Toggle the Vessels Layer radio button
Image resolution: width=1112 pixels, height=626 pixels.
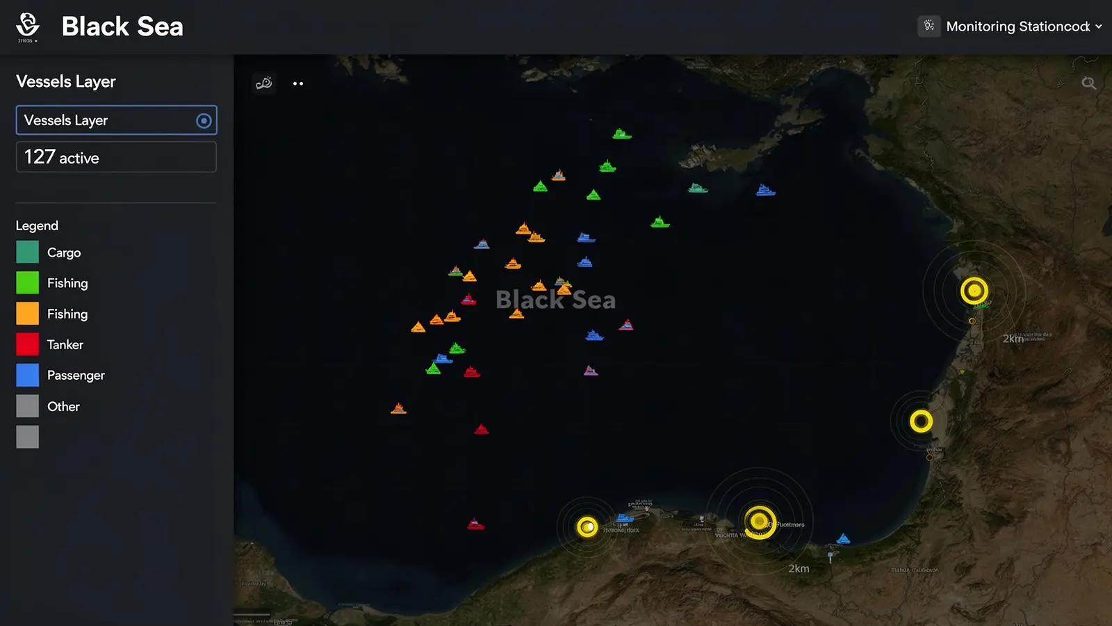pos(204,120)
